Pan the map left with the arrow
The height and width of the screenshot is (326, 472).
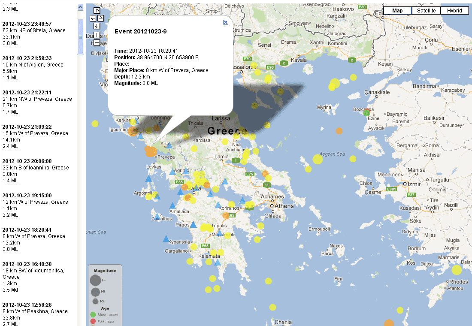[x=93, y=18]
